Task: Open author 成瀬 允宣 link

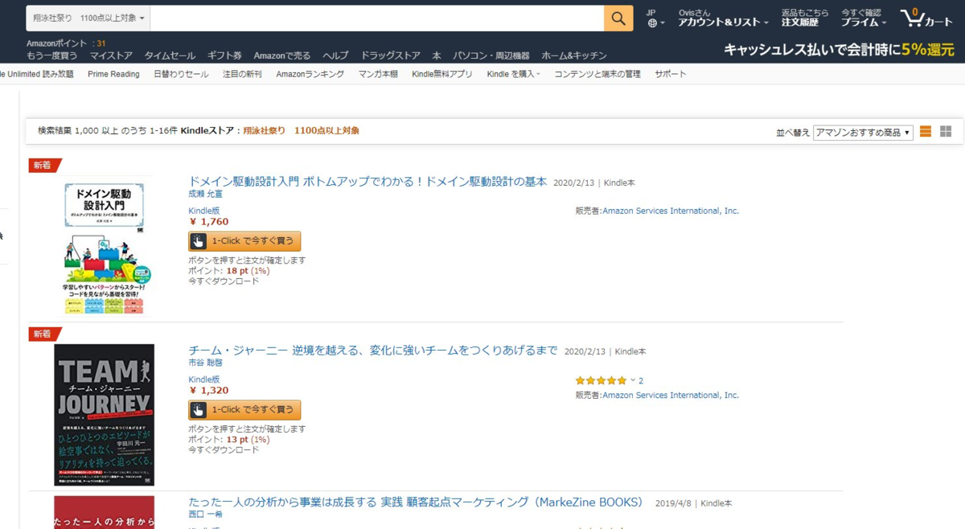Action: 206,195
